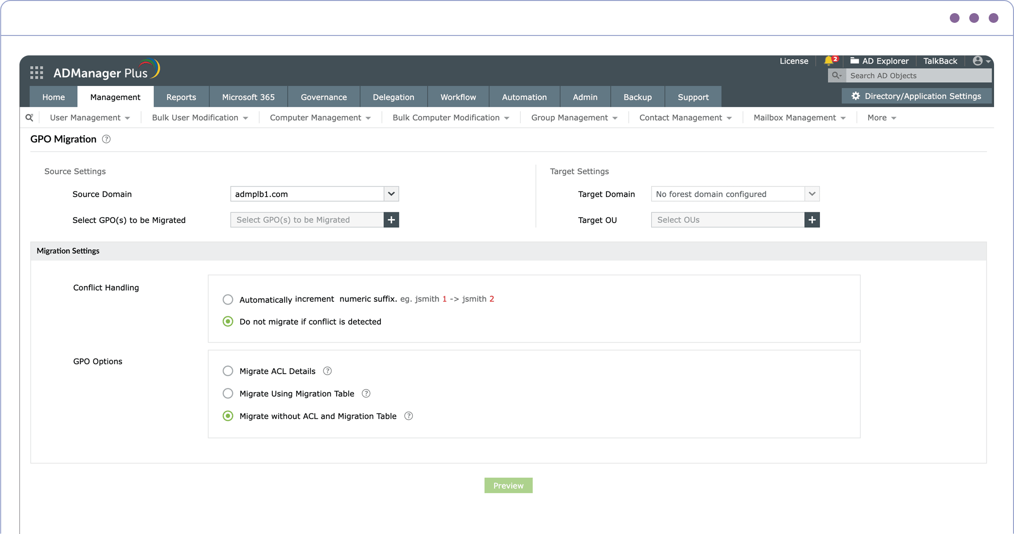
Task: Select Migrate ACL Details radio button
Action: tap(228, 371)
